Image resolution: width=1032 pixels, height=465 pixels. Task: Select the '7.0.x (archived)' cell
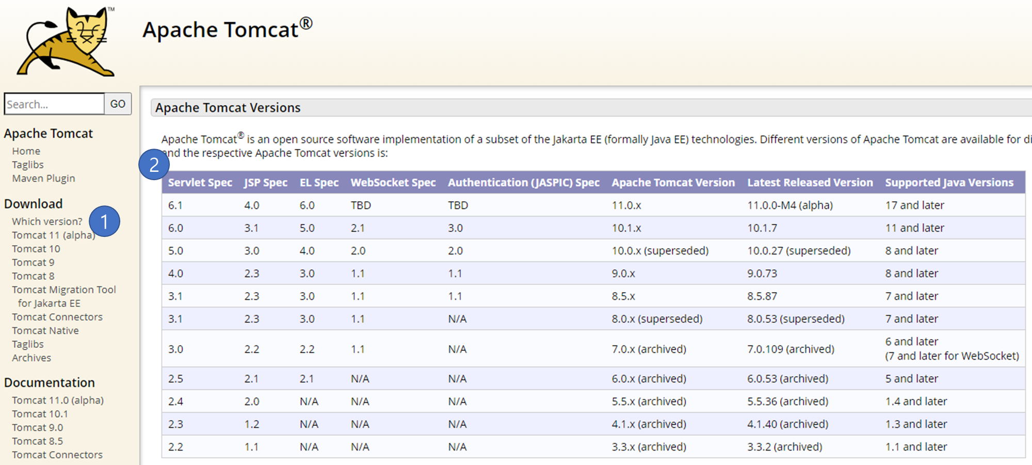649,349
